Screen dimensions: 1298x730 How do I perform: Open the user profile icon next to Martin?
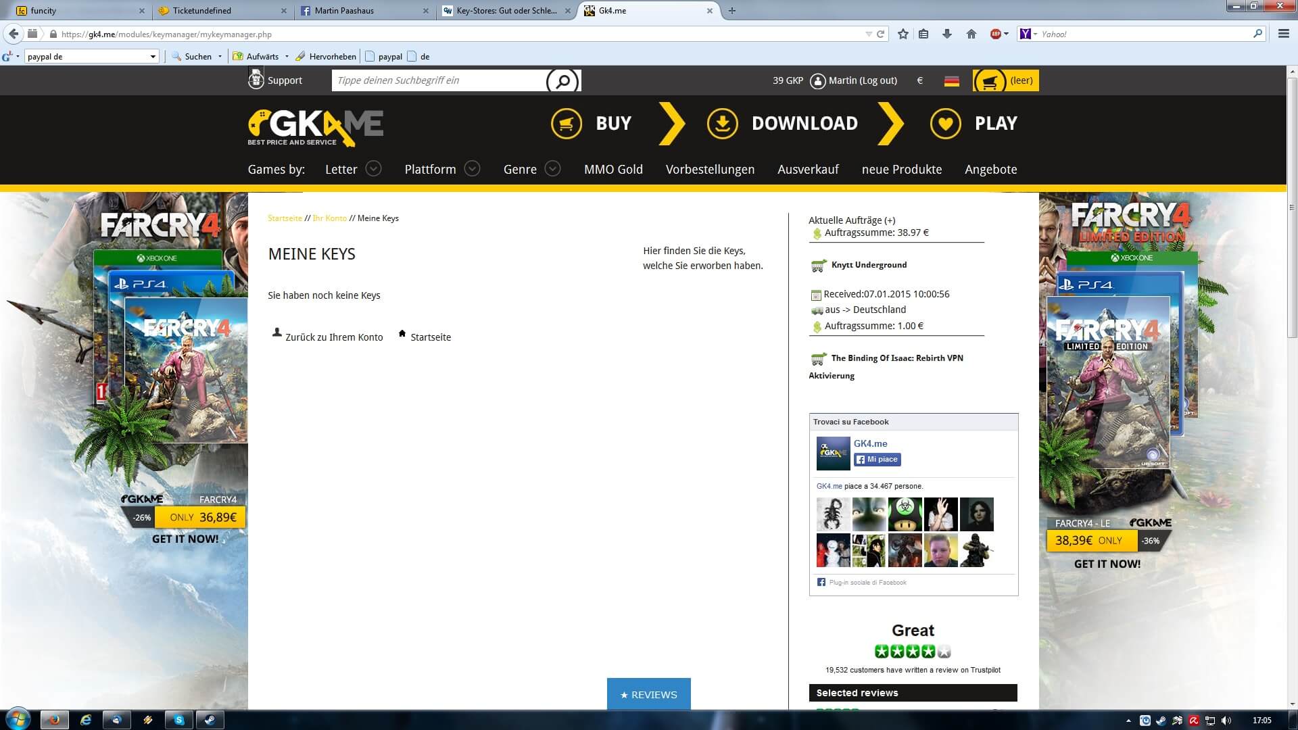coord(817,80)
